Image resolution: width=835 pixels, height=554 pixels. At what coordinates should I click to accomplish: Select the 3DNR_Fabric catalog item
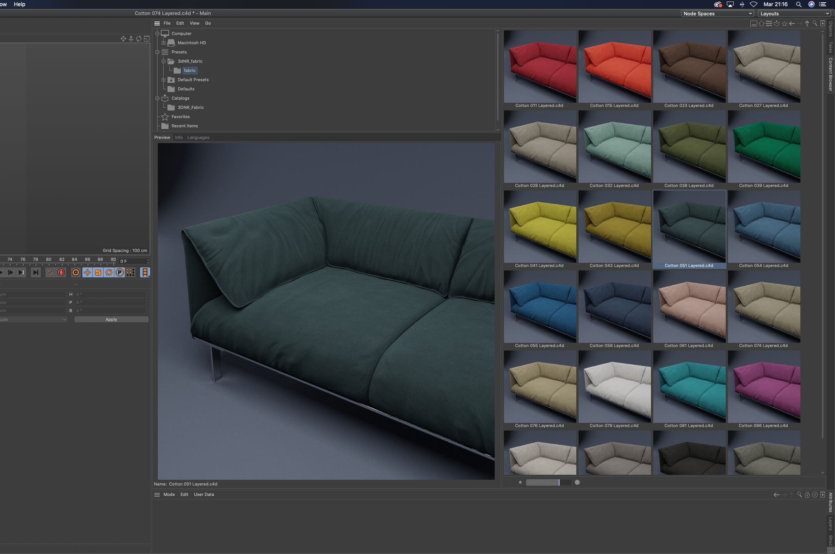pos(191,107)
